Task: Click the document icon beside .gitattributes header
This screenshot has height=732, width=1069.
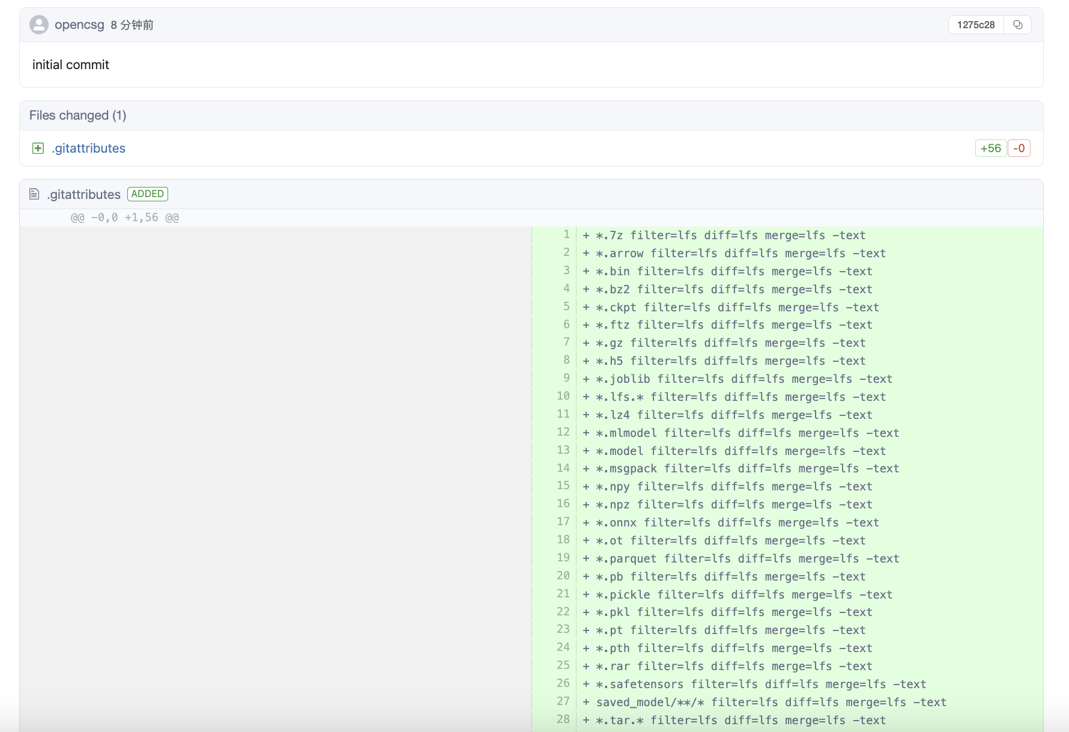Action: (34, 194)
